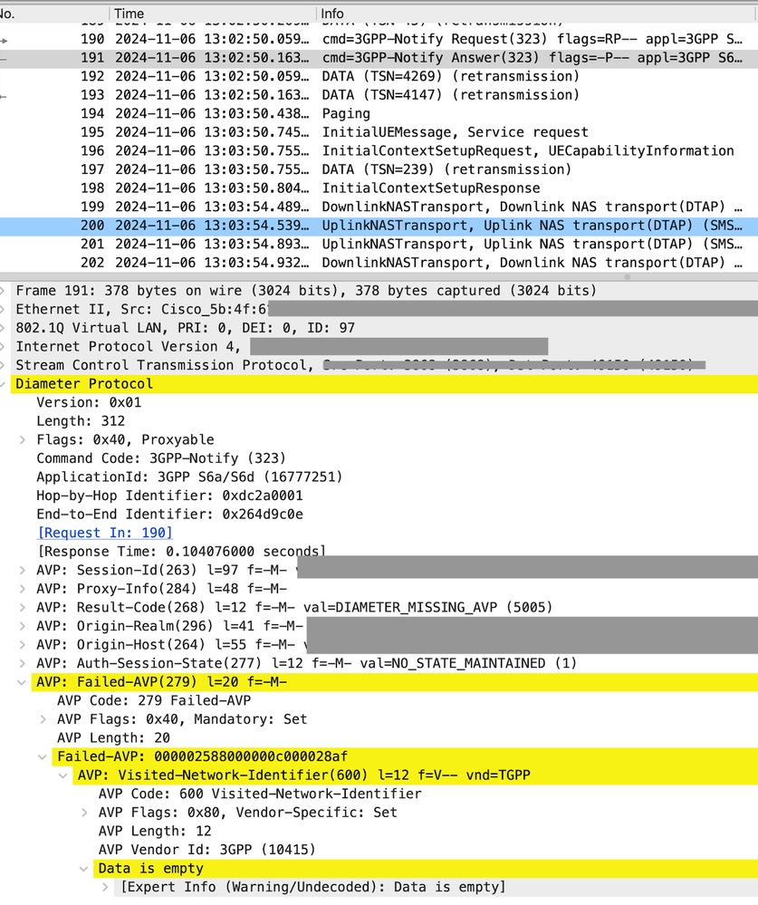Viewport: 758px width, 905px height.
Task: Select packet 199 DownlinkNASTransport
Action: point(379,207)
